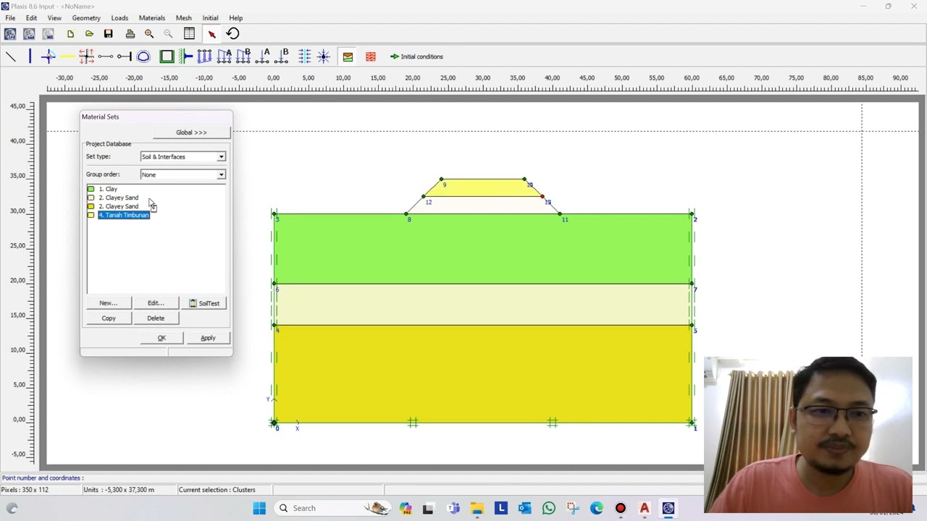Open the View menu
Screen dimensions: 927x521
point(54,18)
